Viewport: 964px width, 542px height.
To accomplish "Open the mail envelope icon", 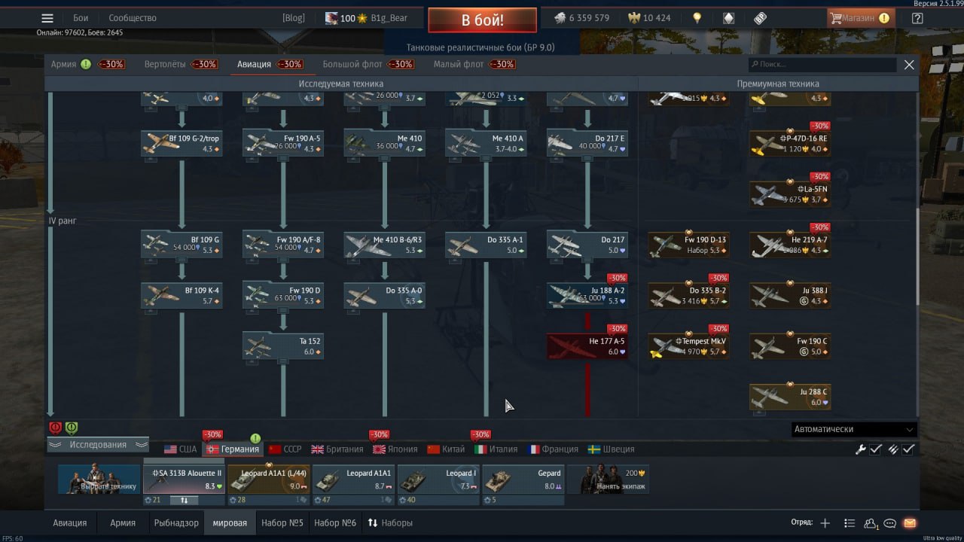I will (x=910, y=523).
